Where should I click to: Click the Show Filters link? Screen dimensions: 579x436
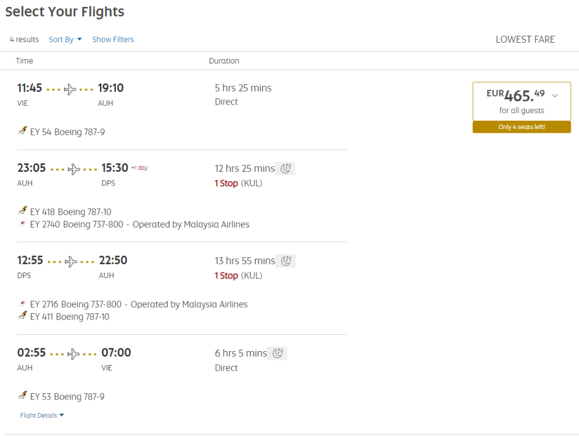113,40
